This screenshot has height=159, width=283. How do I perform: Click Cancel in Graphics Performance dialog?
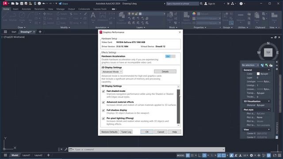[x=161, y=132]
